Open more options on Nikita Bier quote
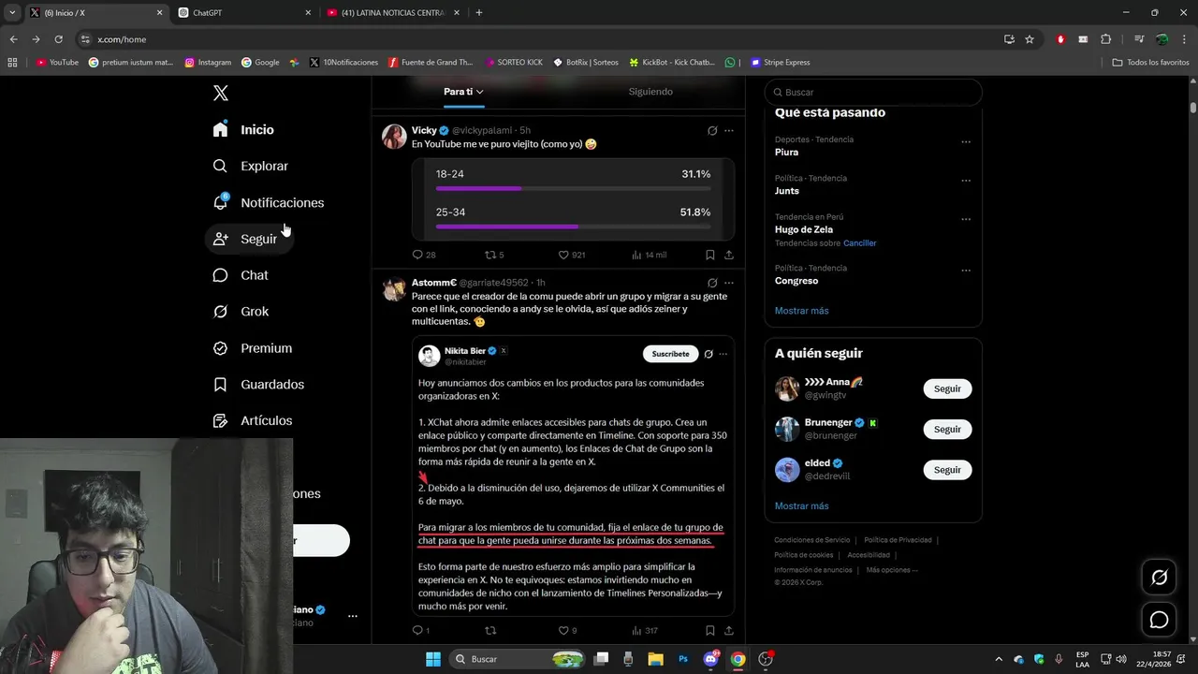 pos(723,354)
